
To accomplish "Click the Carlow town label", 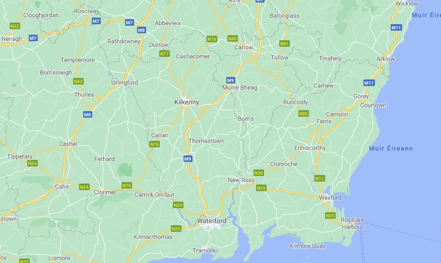I will (x=243, y=47).
